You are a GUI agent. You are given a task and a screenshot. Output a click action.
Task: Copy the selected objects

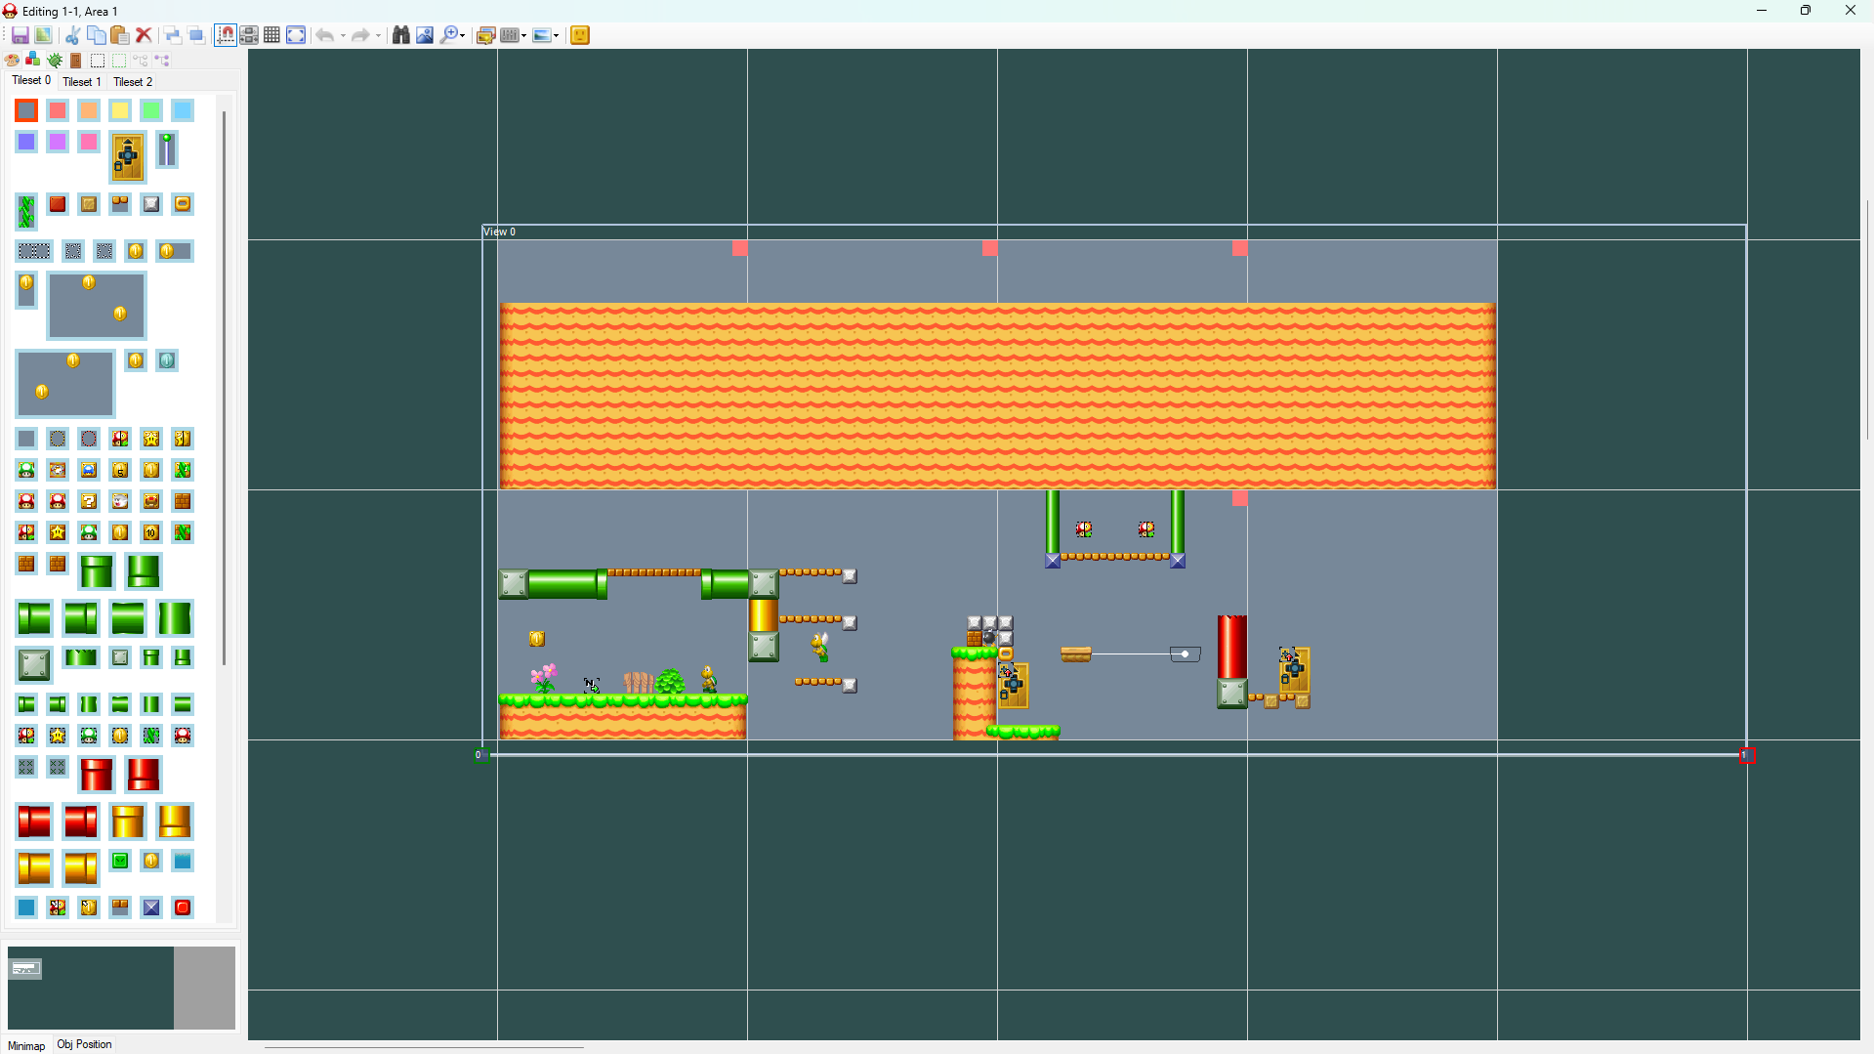[x=96, y=35]
